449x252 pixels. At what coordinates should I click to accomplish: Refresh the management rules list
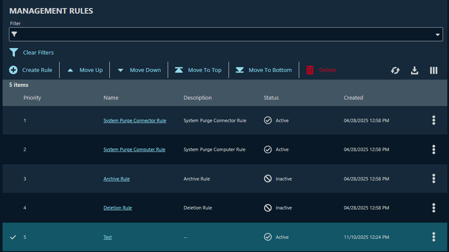395,70
